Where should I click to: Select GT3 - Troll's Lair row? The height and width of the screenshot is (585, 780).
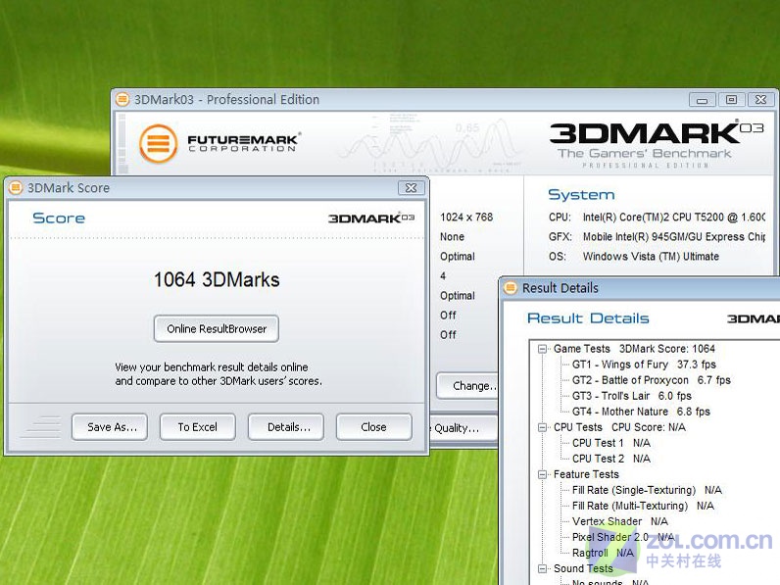632,396
